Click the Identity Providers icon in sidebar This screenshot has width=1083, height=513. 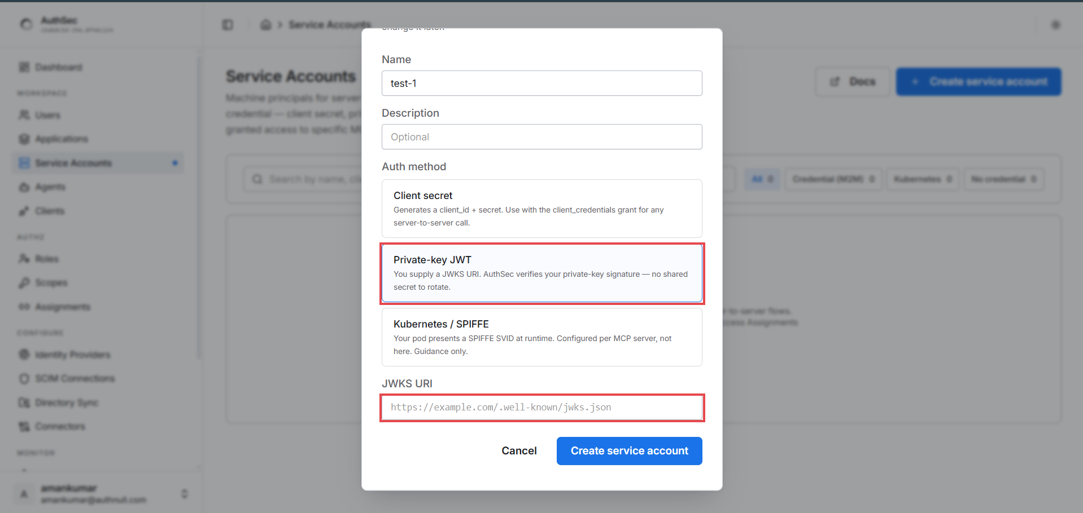24,355
